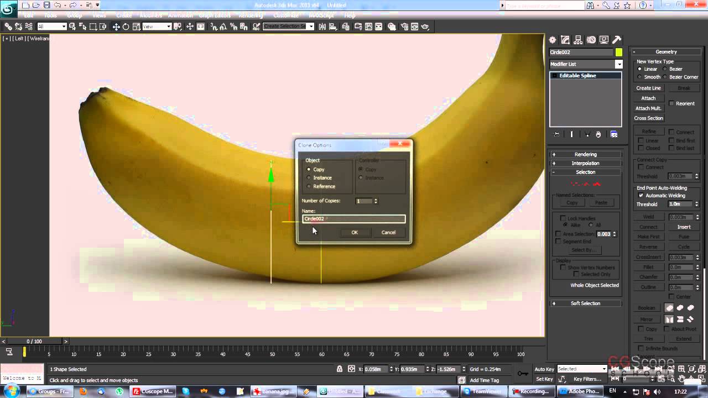Uncheck Automatic Welding checkbox
The image size is (708, 398).
641,196
